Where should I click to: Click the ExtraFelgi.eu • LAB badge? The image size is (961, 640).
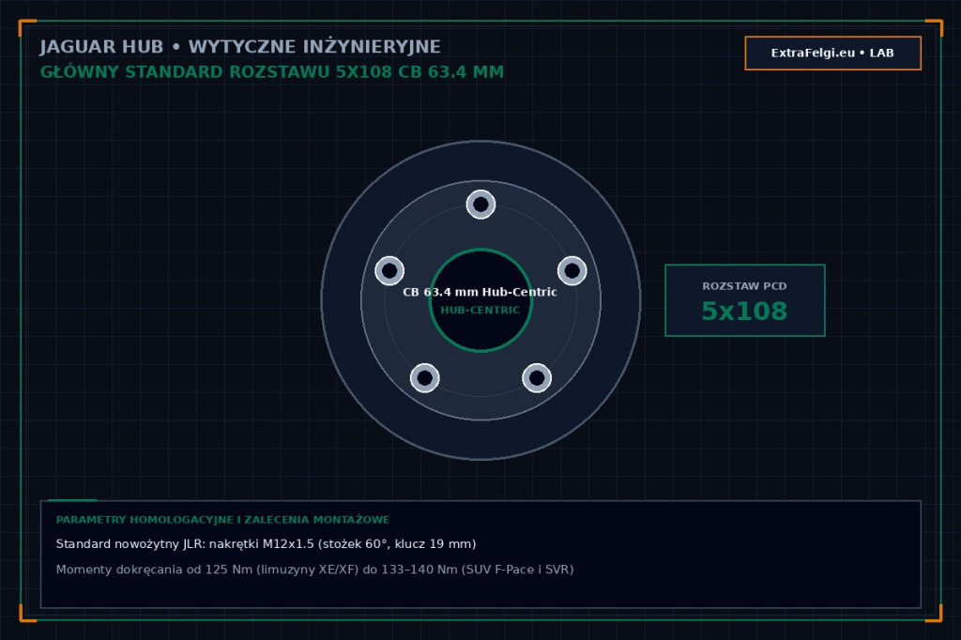coord(833,53)
